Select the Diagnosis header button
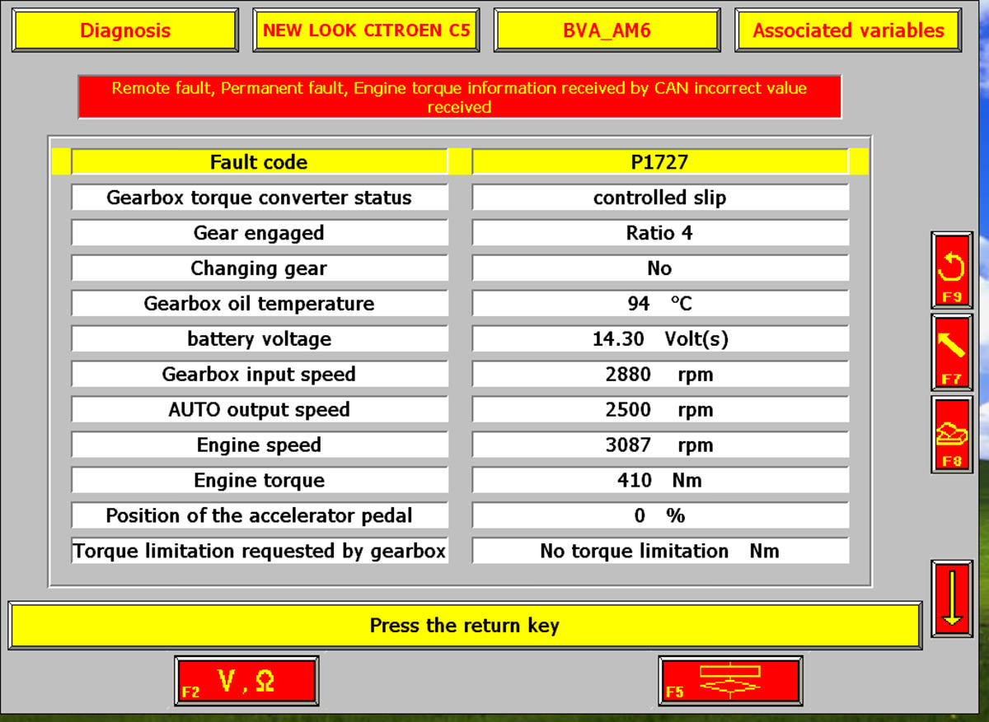The image size is (989, 722). tap(125, 30)
